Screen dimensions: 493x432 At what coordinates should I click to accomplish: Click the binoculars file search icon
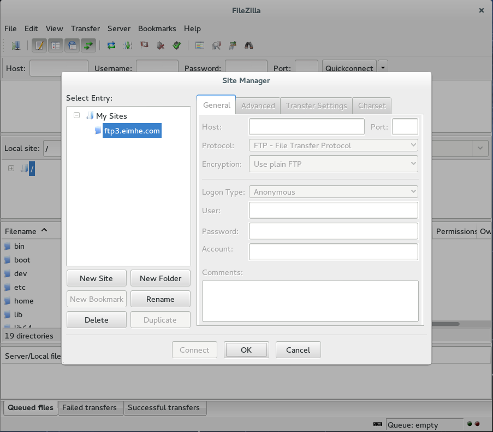tap(249, 45)
